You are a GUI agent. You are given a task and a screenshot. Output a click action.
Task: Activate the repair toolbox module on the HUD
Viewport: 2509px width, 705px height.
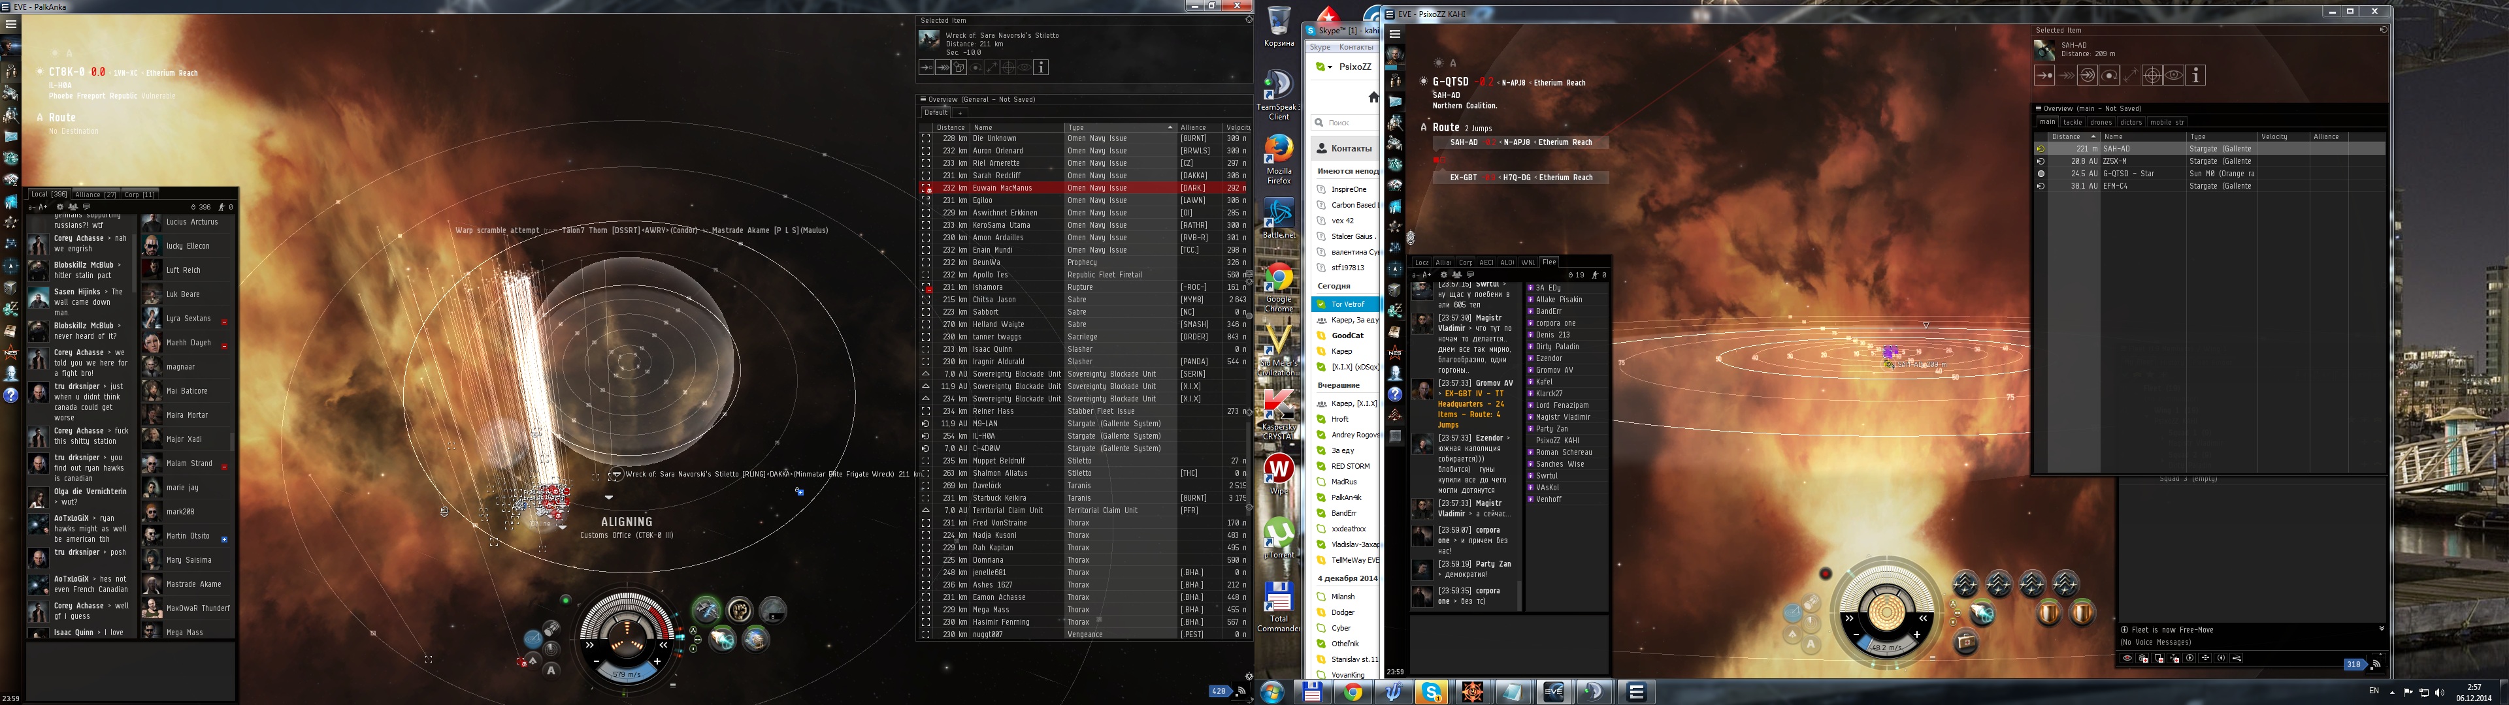[x=1965, y=643]
